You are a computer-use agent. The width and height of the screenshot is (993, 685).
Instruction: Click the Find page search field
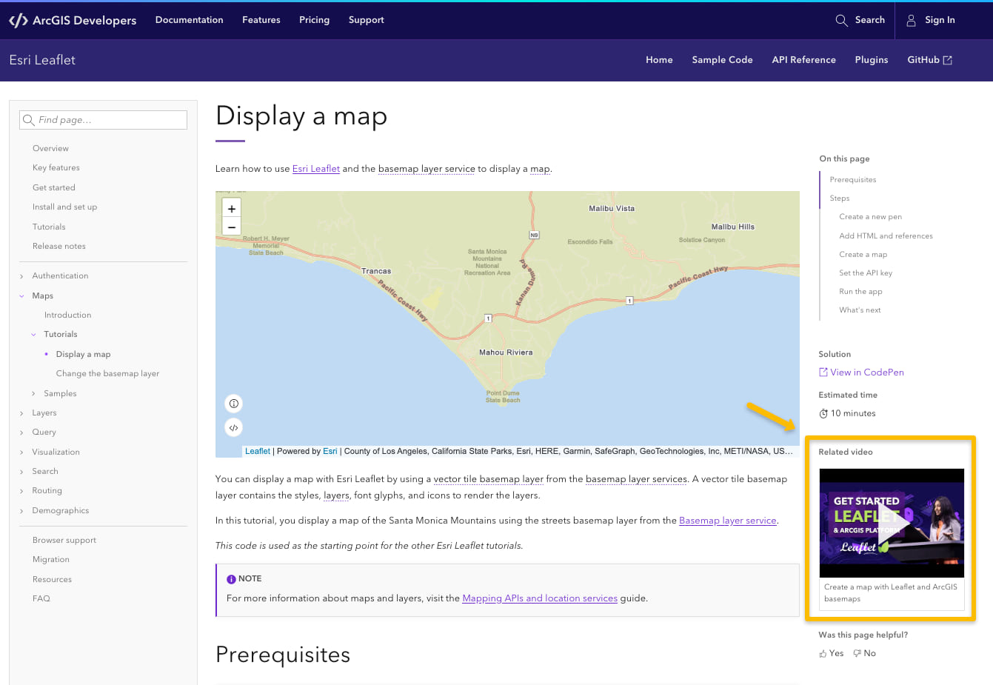pos(103,120)
